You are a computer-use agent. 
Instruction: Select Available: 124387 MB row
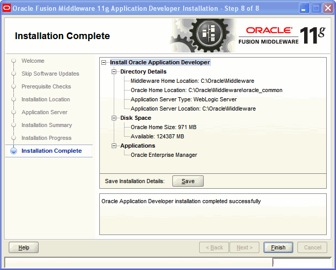[157, 136]
